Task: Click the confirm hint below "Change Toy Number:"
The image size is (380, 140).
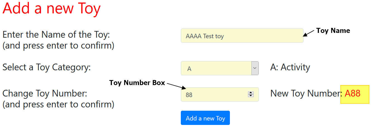Action: [58, 104]
